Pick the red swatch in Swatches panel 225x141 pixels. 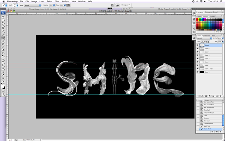tap(197, 18)
